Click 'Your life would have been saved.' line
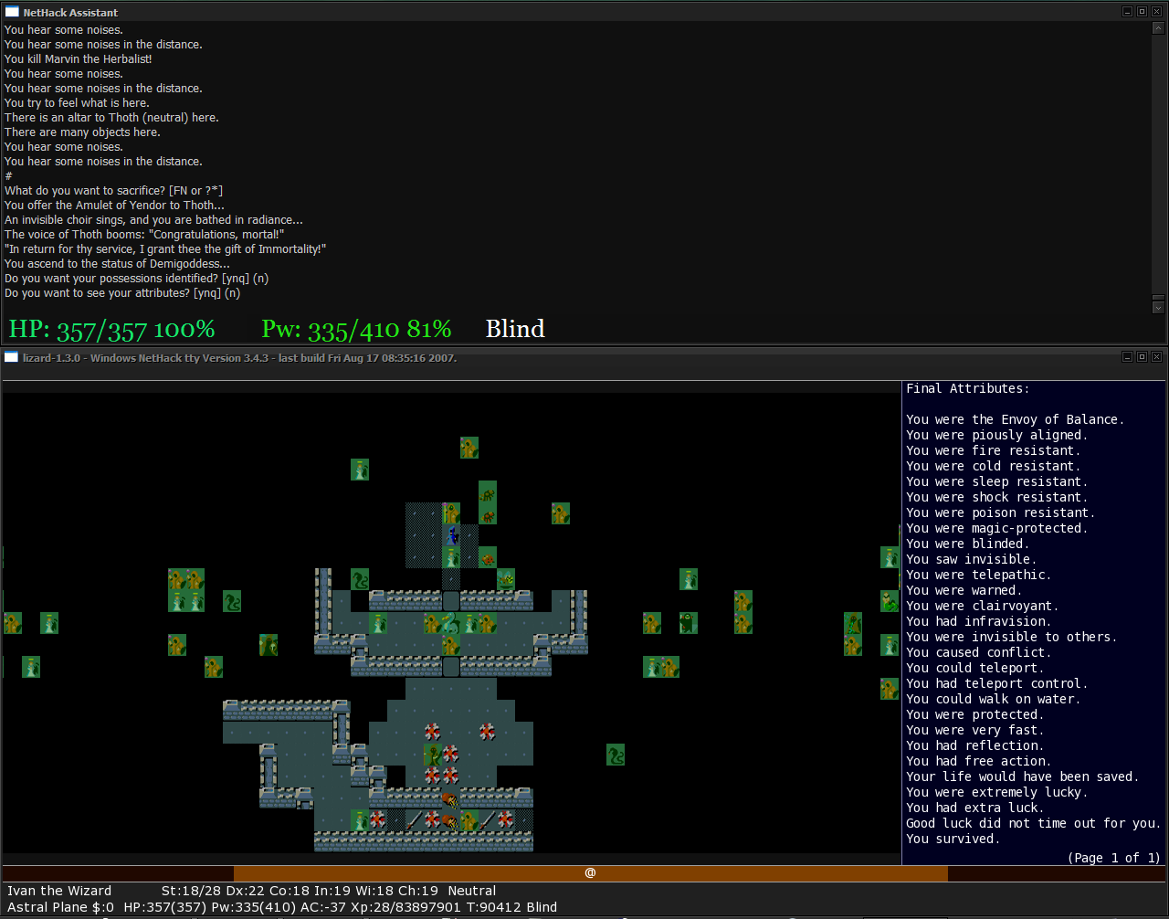Viewport: 1169px width, 919px height. 1023,776
